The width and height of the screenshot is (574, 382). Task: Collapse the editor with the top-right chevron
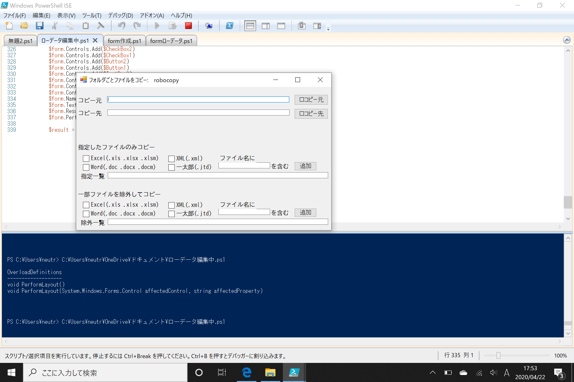[567, 40]
